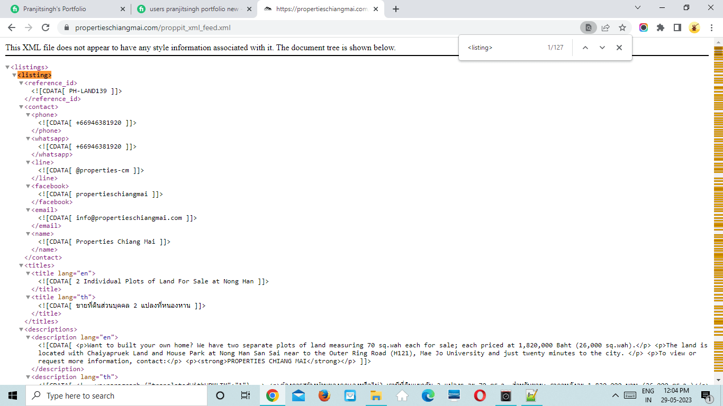This screenshot has width=723, height=406.
Task: Open the Extensions puzzle menu
Action: tap(661, 27)
